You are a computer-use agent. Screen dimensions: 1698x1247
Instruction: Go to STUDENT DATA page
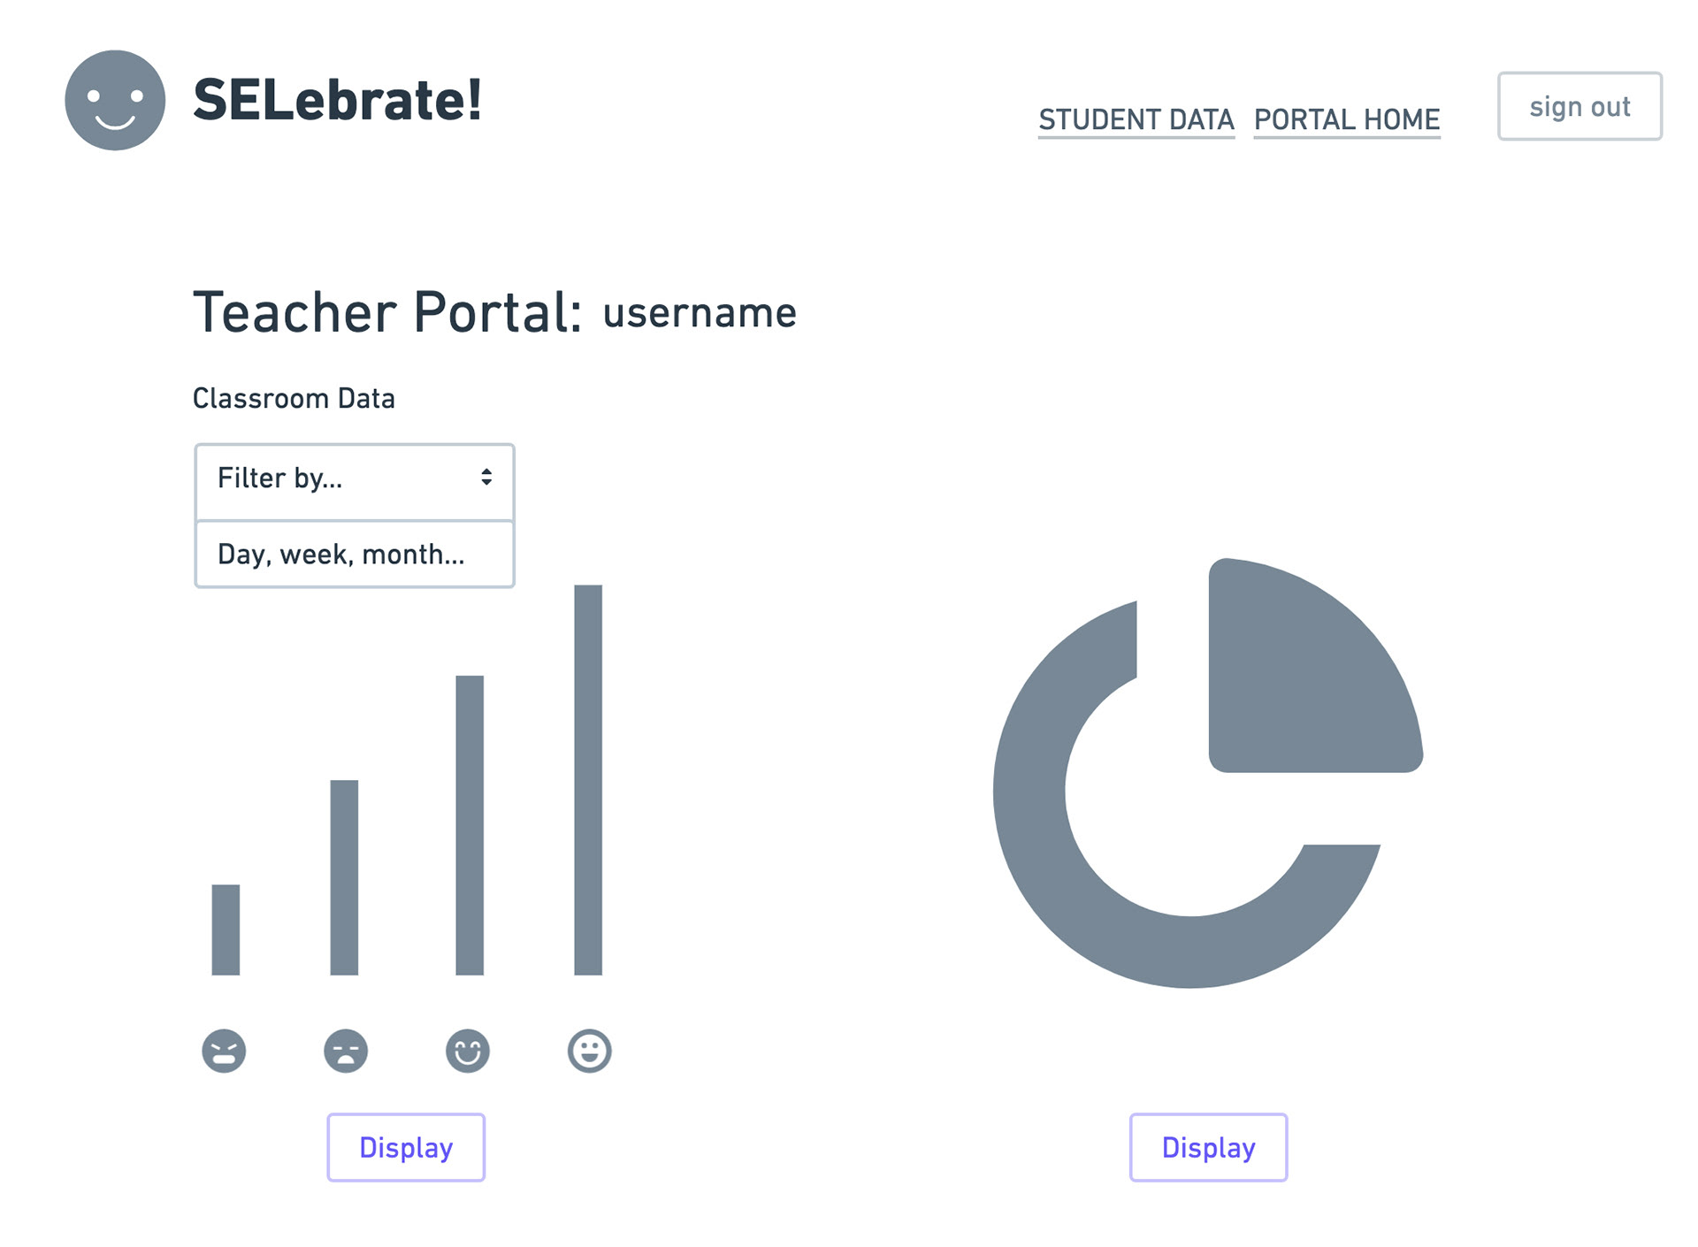click(1136, 119)
